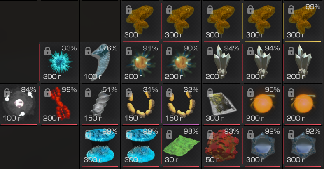Choose the first blue hourglass artifact 99%

(100, 146)
